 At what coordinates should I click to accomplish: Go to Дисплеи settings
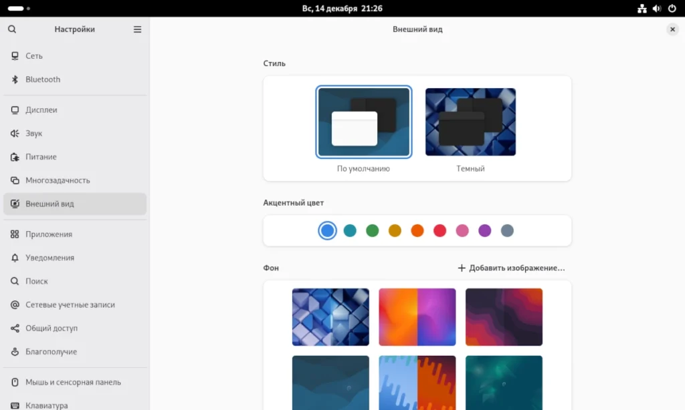pyautogui.click(x=75, y=110)
